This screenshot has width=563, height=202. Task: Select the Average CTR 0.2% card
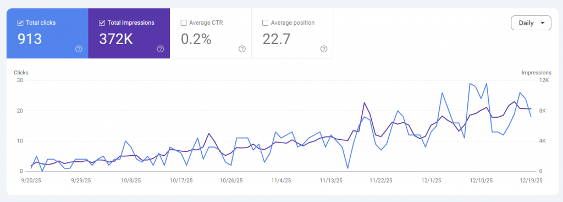click(211, 34)
